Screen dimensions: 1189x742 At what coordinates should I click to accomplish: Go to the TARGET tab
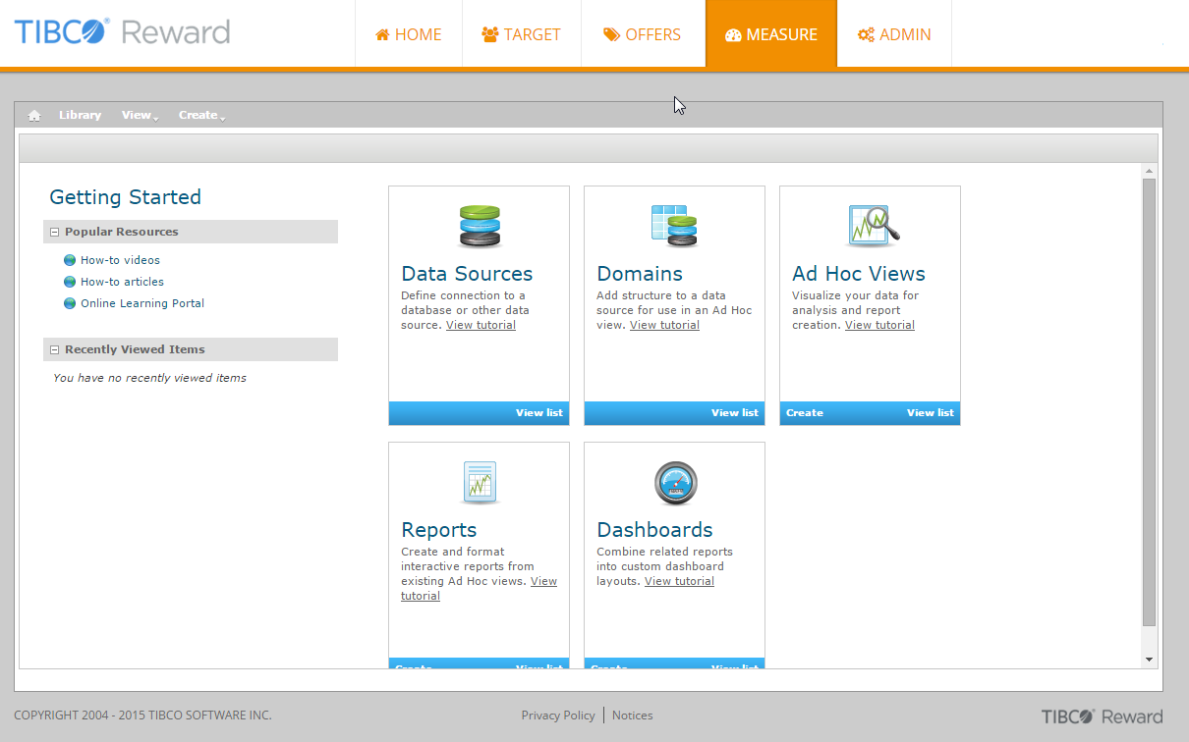pos(521,34)
